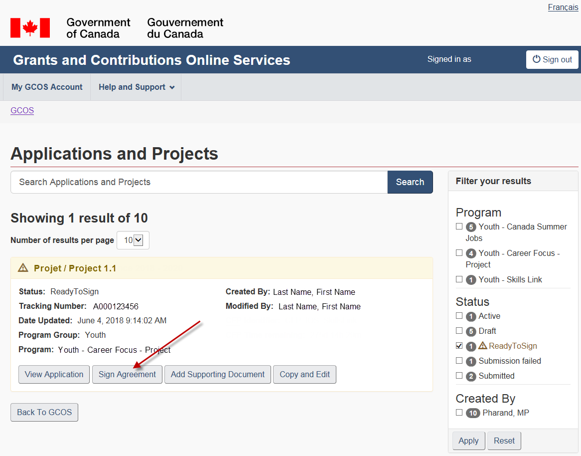
Task: Click the count badge for Youth - Canada Summer Jobs
Action: [471, 227]
